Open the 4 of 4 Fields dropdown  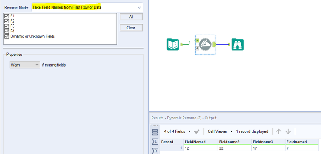pyautogui.click(x=177, y=131)
